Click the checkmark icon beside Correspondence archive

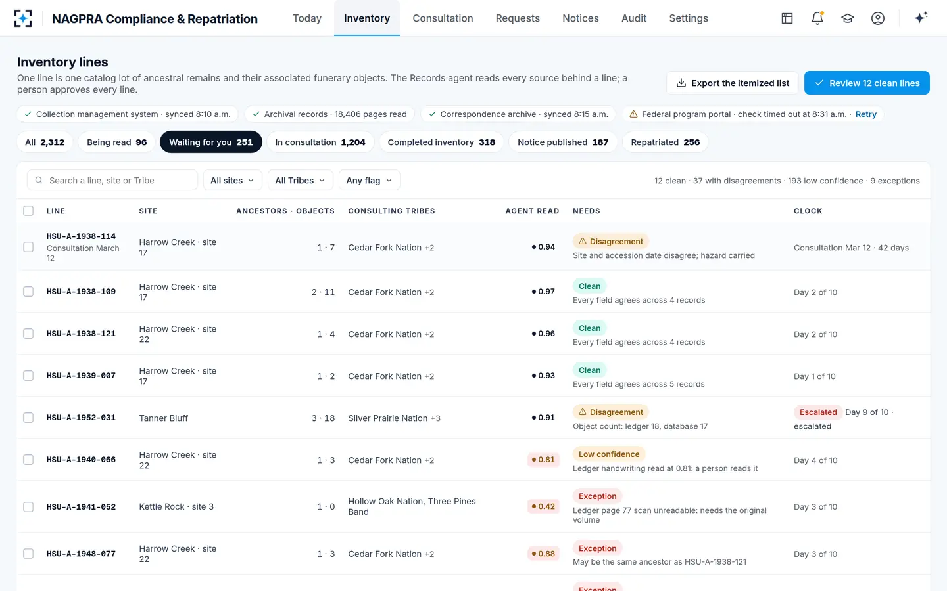432,114
